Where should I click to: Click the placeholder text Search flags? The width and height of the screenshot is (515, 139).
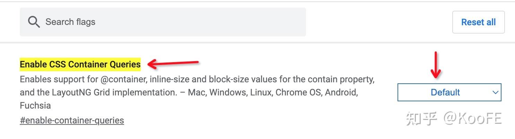tap(70, 22)
